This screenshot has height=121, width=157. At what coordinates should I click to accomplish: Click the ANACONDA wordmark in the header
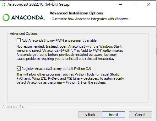pyautogui.click(x=28, y=18)
